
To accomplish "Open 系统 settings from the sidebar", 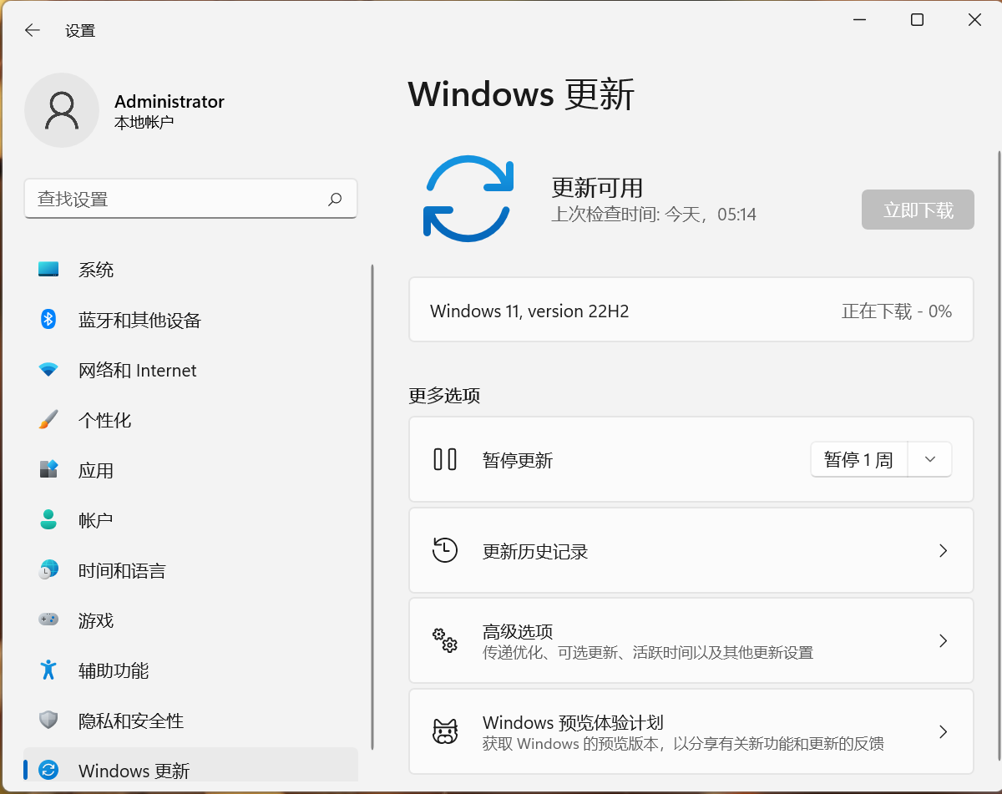I will pos(49,269).
